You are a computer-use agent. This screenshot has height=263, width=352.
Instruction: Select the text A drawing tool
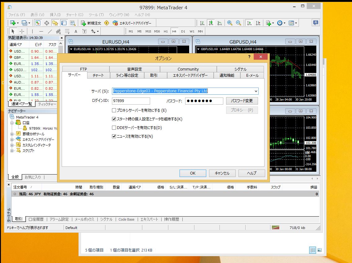tap(76, 31)
